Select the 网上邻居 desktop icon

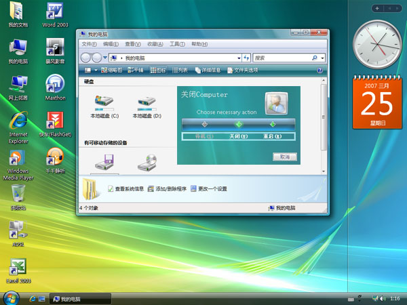pyautogui.click(x=18, y=87)
